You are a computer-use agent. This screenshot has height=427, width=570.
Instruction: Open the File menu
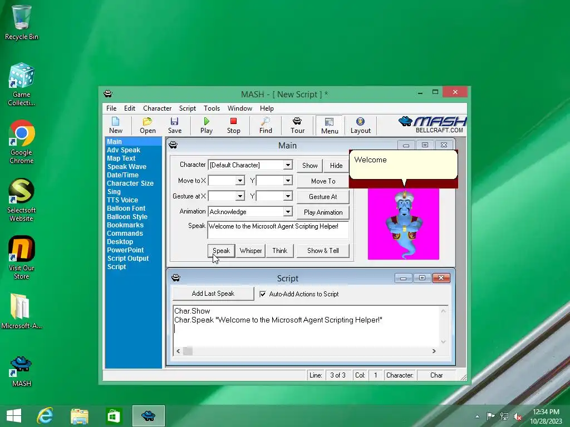click(x=111, y=108)
